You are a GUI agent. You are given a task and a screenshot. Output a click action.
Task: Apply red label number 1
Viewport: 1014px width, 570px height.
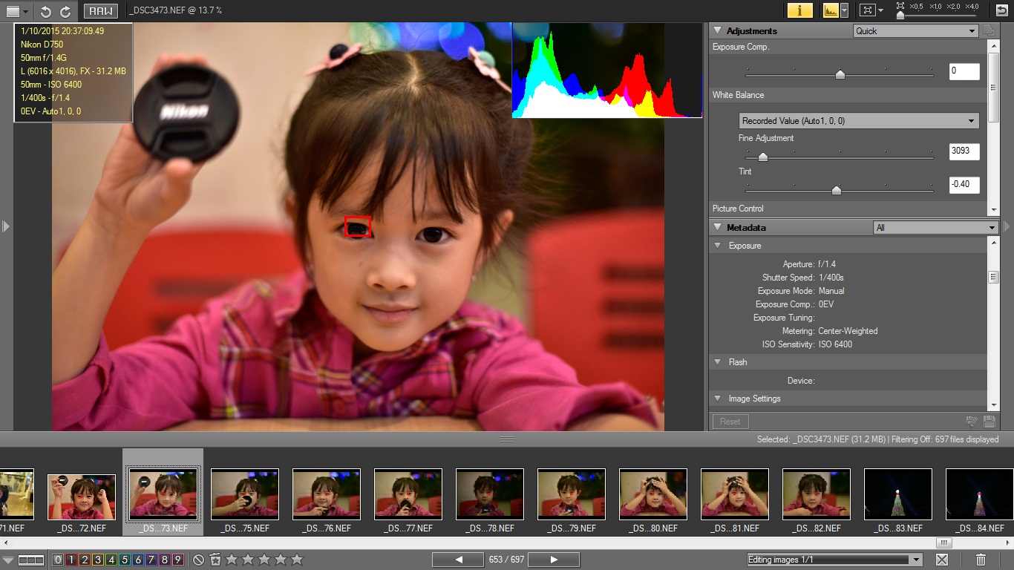click(71, 560)
